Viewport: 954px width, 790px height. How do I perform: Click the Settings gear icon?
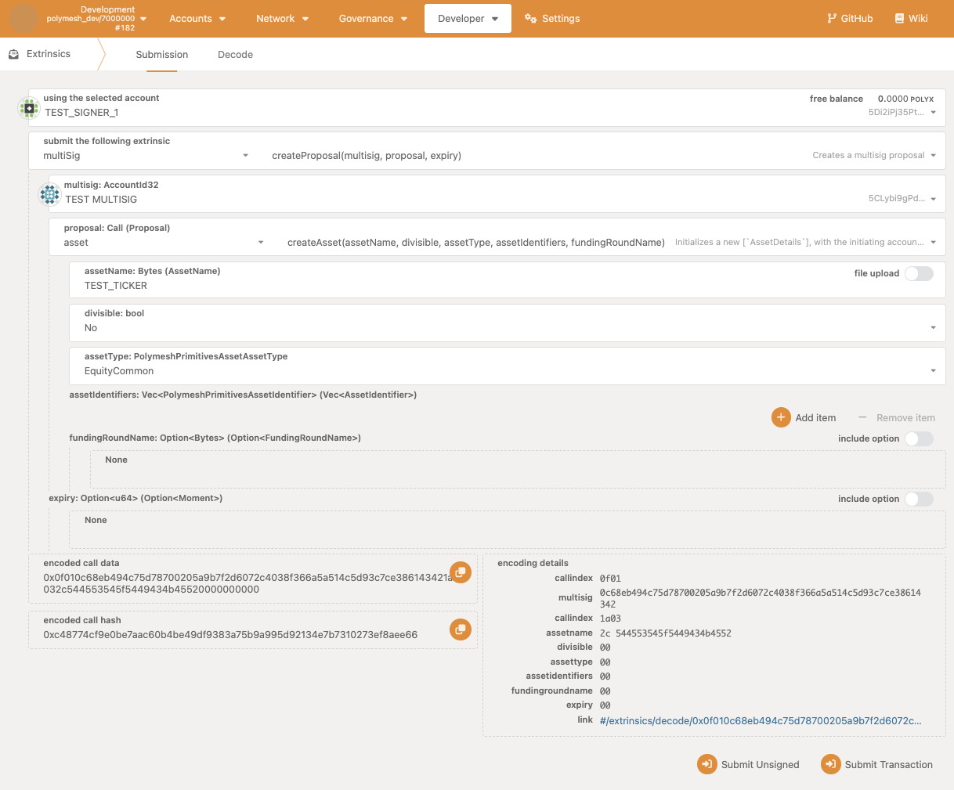(x=530, y=18)
